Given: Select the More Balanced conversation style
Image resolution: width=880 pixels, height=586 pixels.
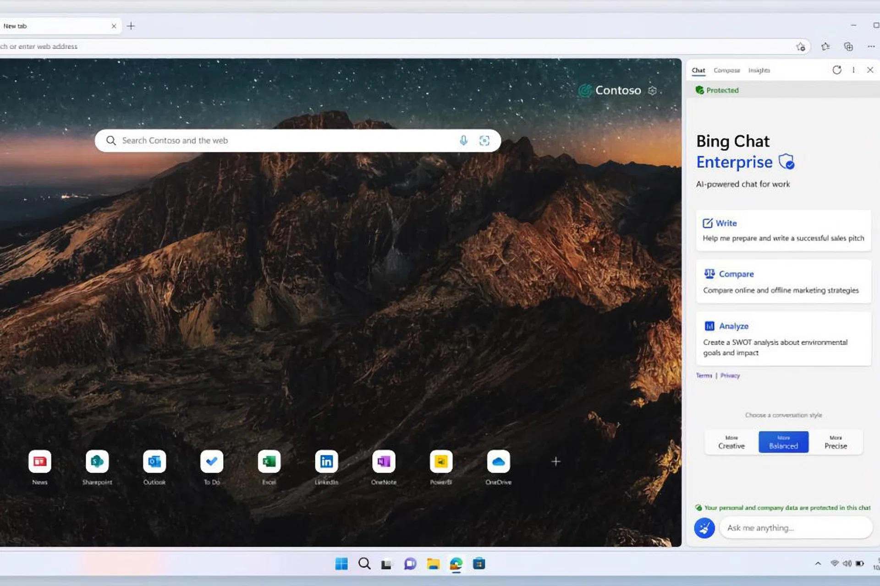Looking at the screenshot, I should 783,442.
